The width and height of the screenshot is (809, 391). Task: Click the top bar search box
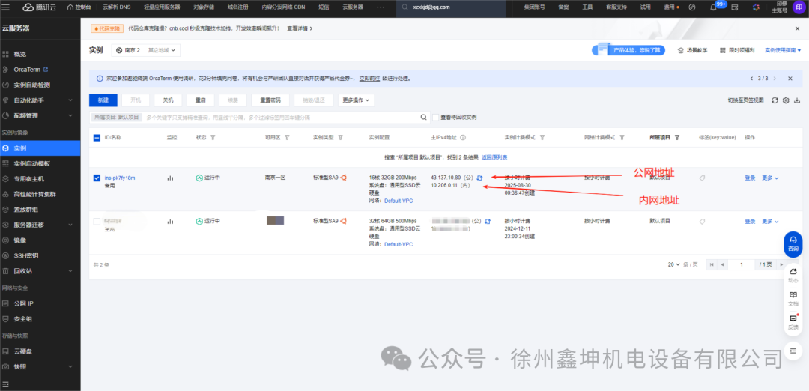452,7
